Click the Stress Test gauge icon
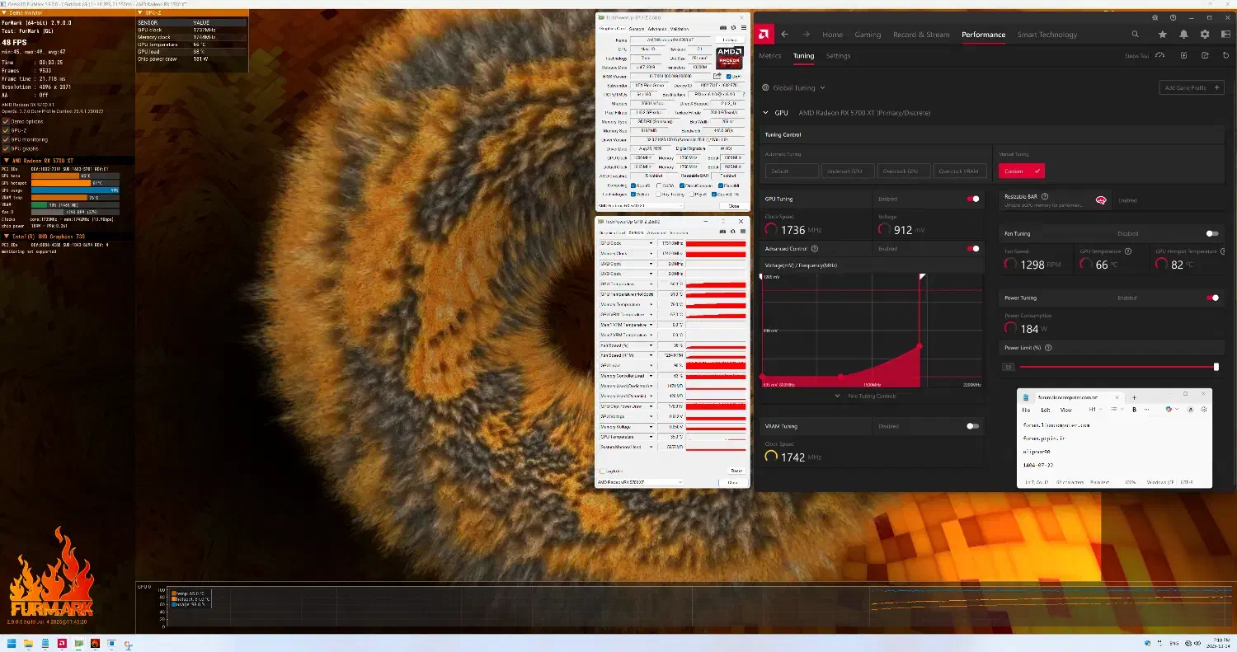This screenshot has width=1237, height=652. (x=1160, y=56)
